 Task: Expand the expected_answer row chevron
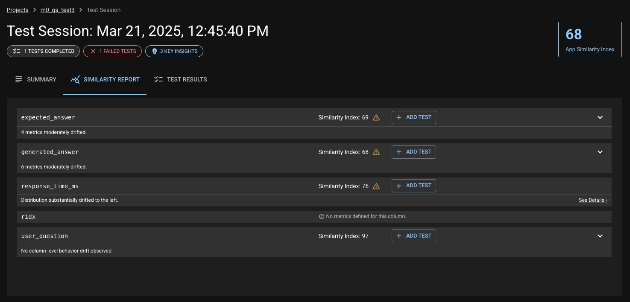[600, 117]
